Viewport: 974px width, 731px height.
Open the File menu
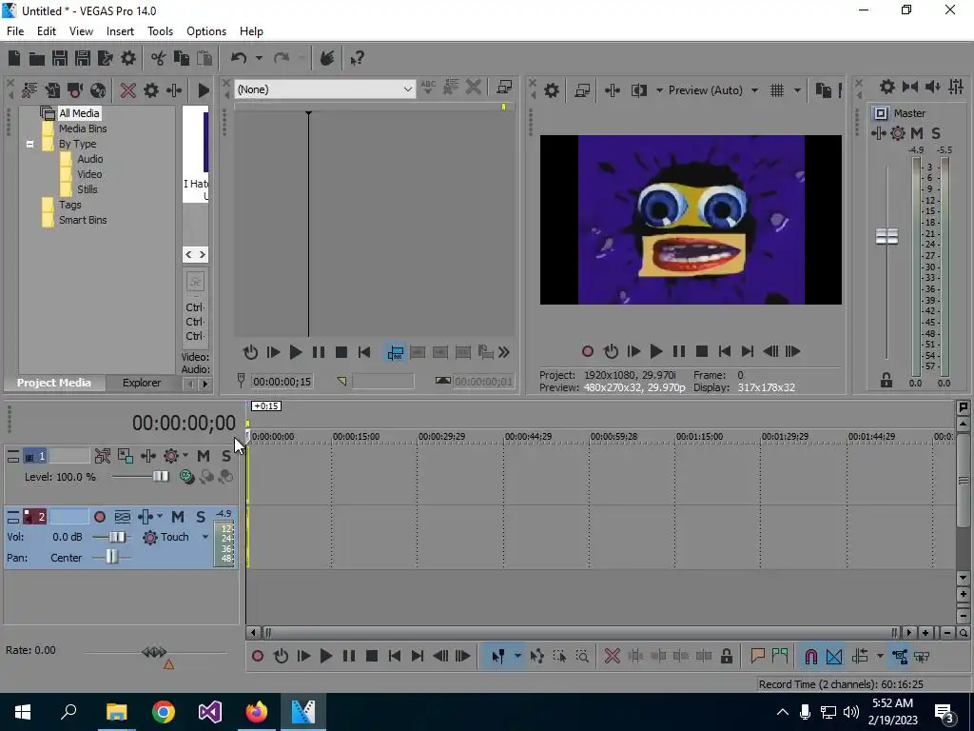(x=15, y=31)
